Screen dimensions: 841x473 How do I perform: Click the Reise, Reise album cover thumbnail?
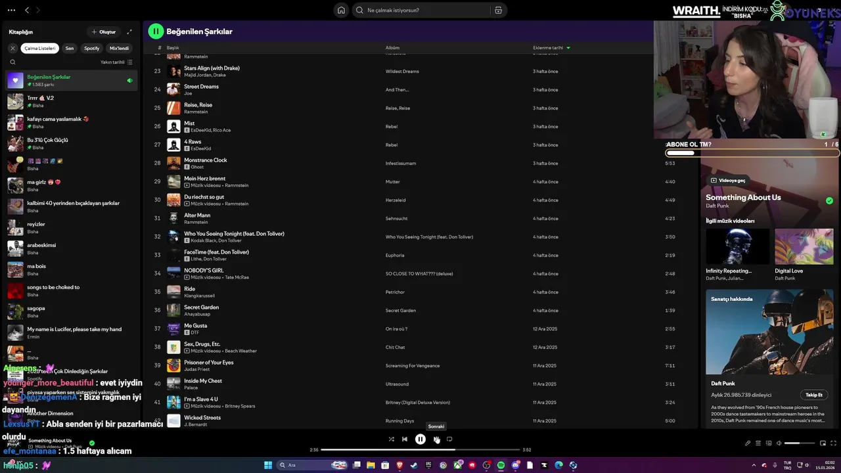tap(173, 108)
